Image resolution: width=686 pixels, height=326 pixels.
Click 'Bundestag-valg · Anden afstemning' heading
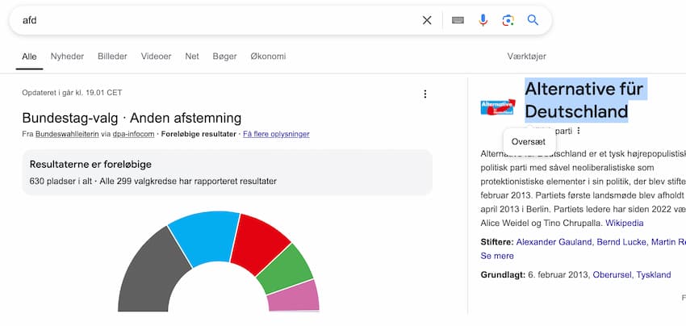[132, 118]
